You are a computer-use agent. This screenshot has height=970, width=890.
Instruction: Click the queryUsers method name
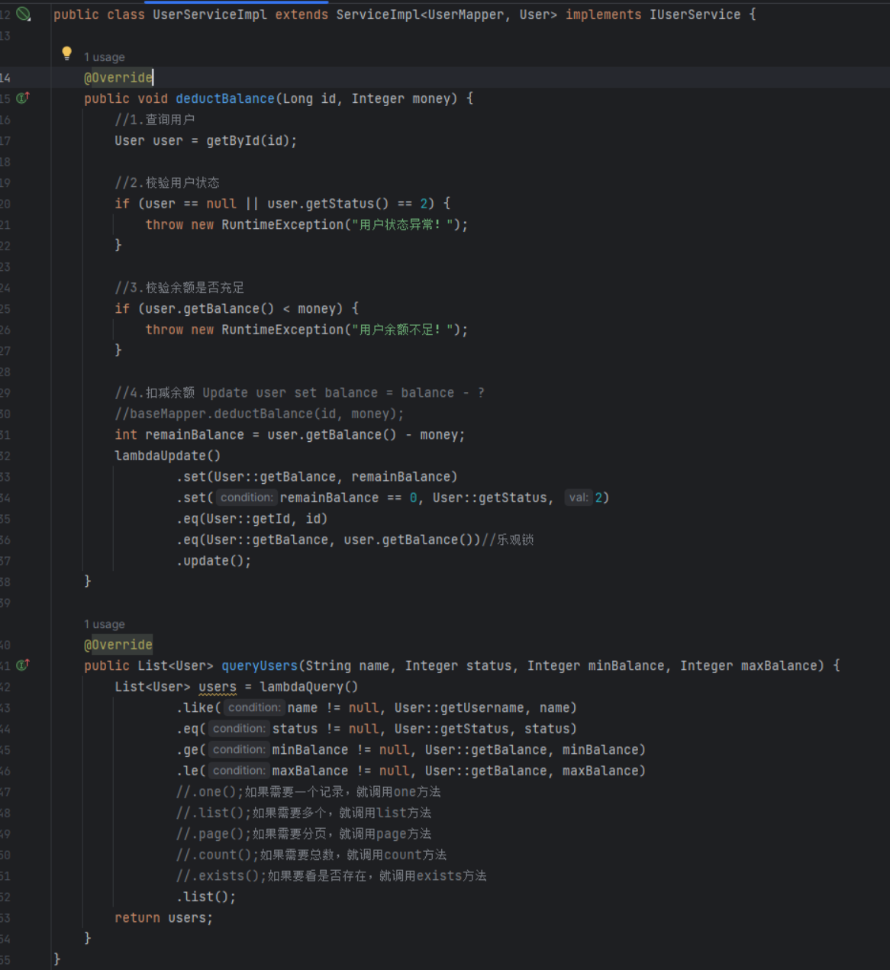tap(259, 665)
